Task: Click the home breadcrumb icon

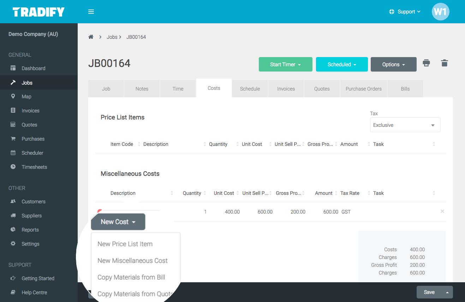Action: point(91,37)
